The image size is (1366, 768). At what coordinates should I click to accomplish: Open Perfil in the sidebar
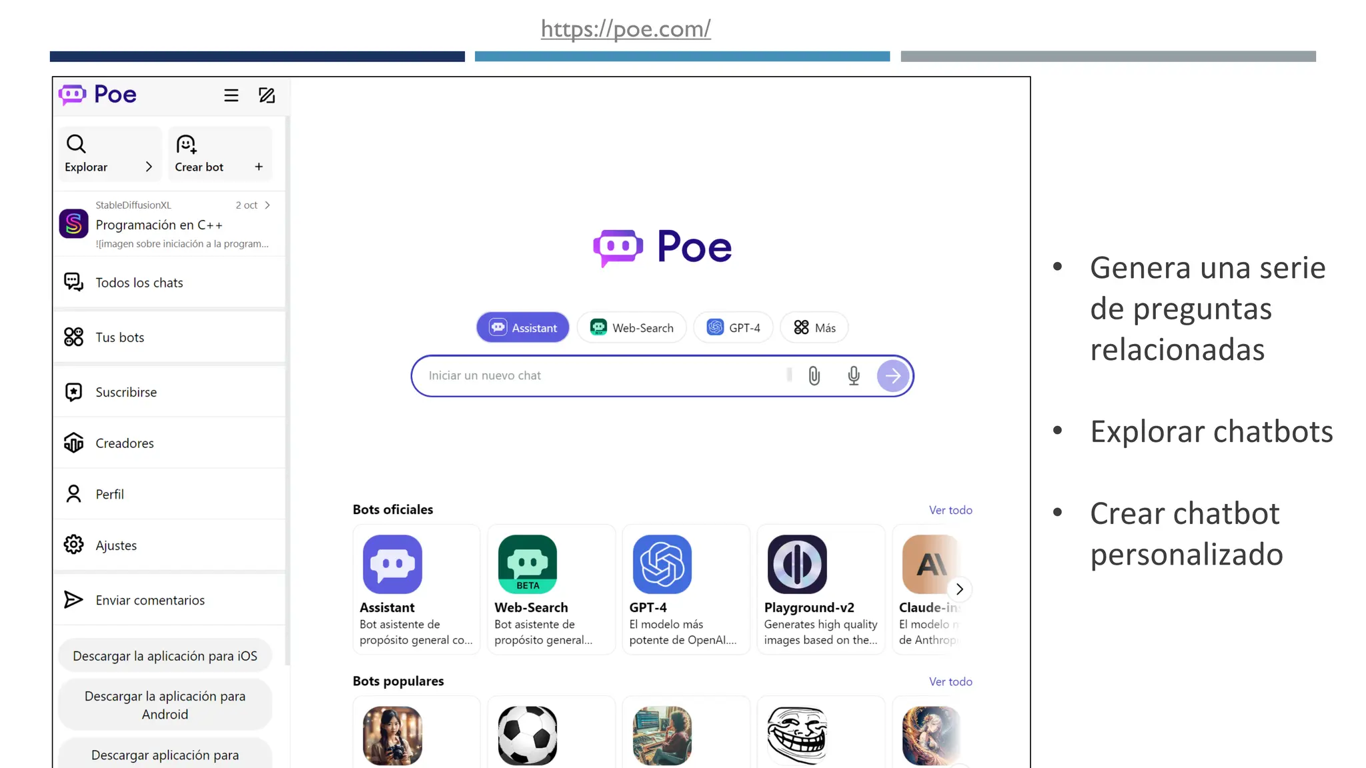pyautogui.click(x=169, y=493)
